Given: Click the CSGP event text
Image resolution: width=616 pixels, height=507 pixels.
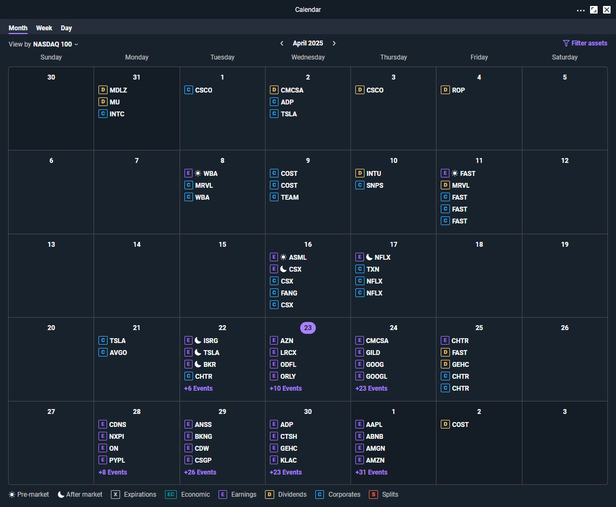Looking at the screenshot, I should click(203, 460).
